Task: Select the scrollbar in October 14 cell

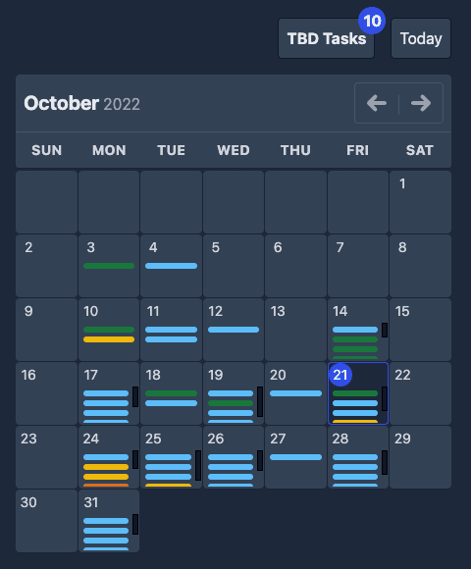Action: pyautogui.click(x=385, y=330)
